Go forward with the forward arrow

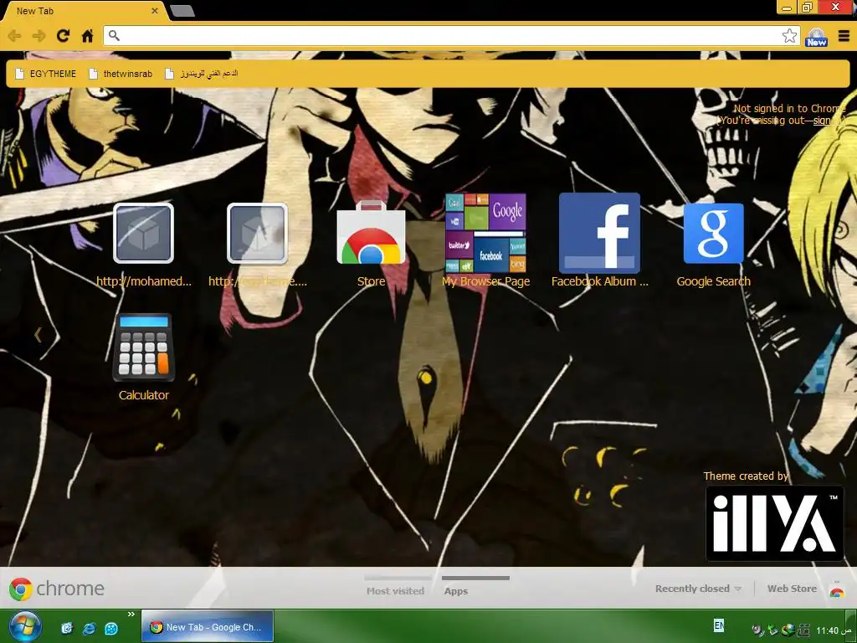tap(38, 36)
